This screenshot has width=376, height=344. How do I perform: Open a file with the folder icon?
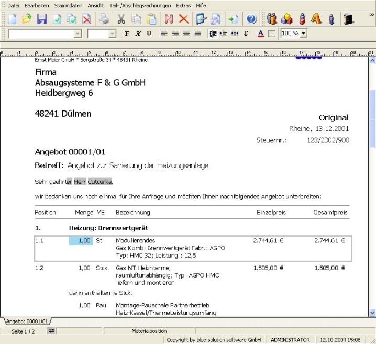(x=27, y=19)
